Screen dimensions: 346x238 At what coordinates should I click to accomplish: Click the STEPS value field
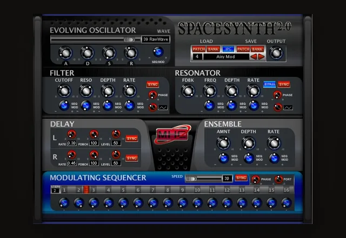(x=55, y=190)
